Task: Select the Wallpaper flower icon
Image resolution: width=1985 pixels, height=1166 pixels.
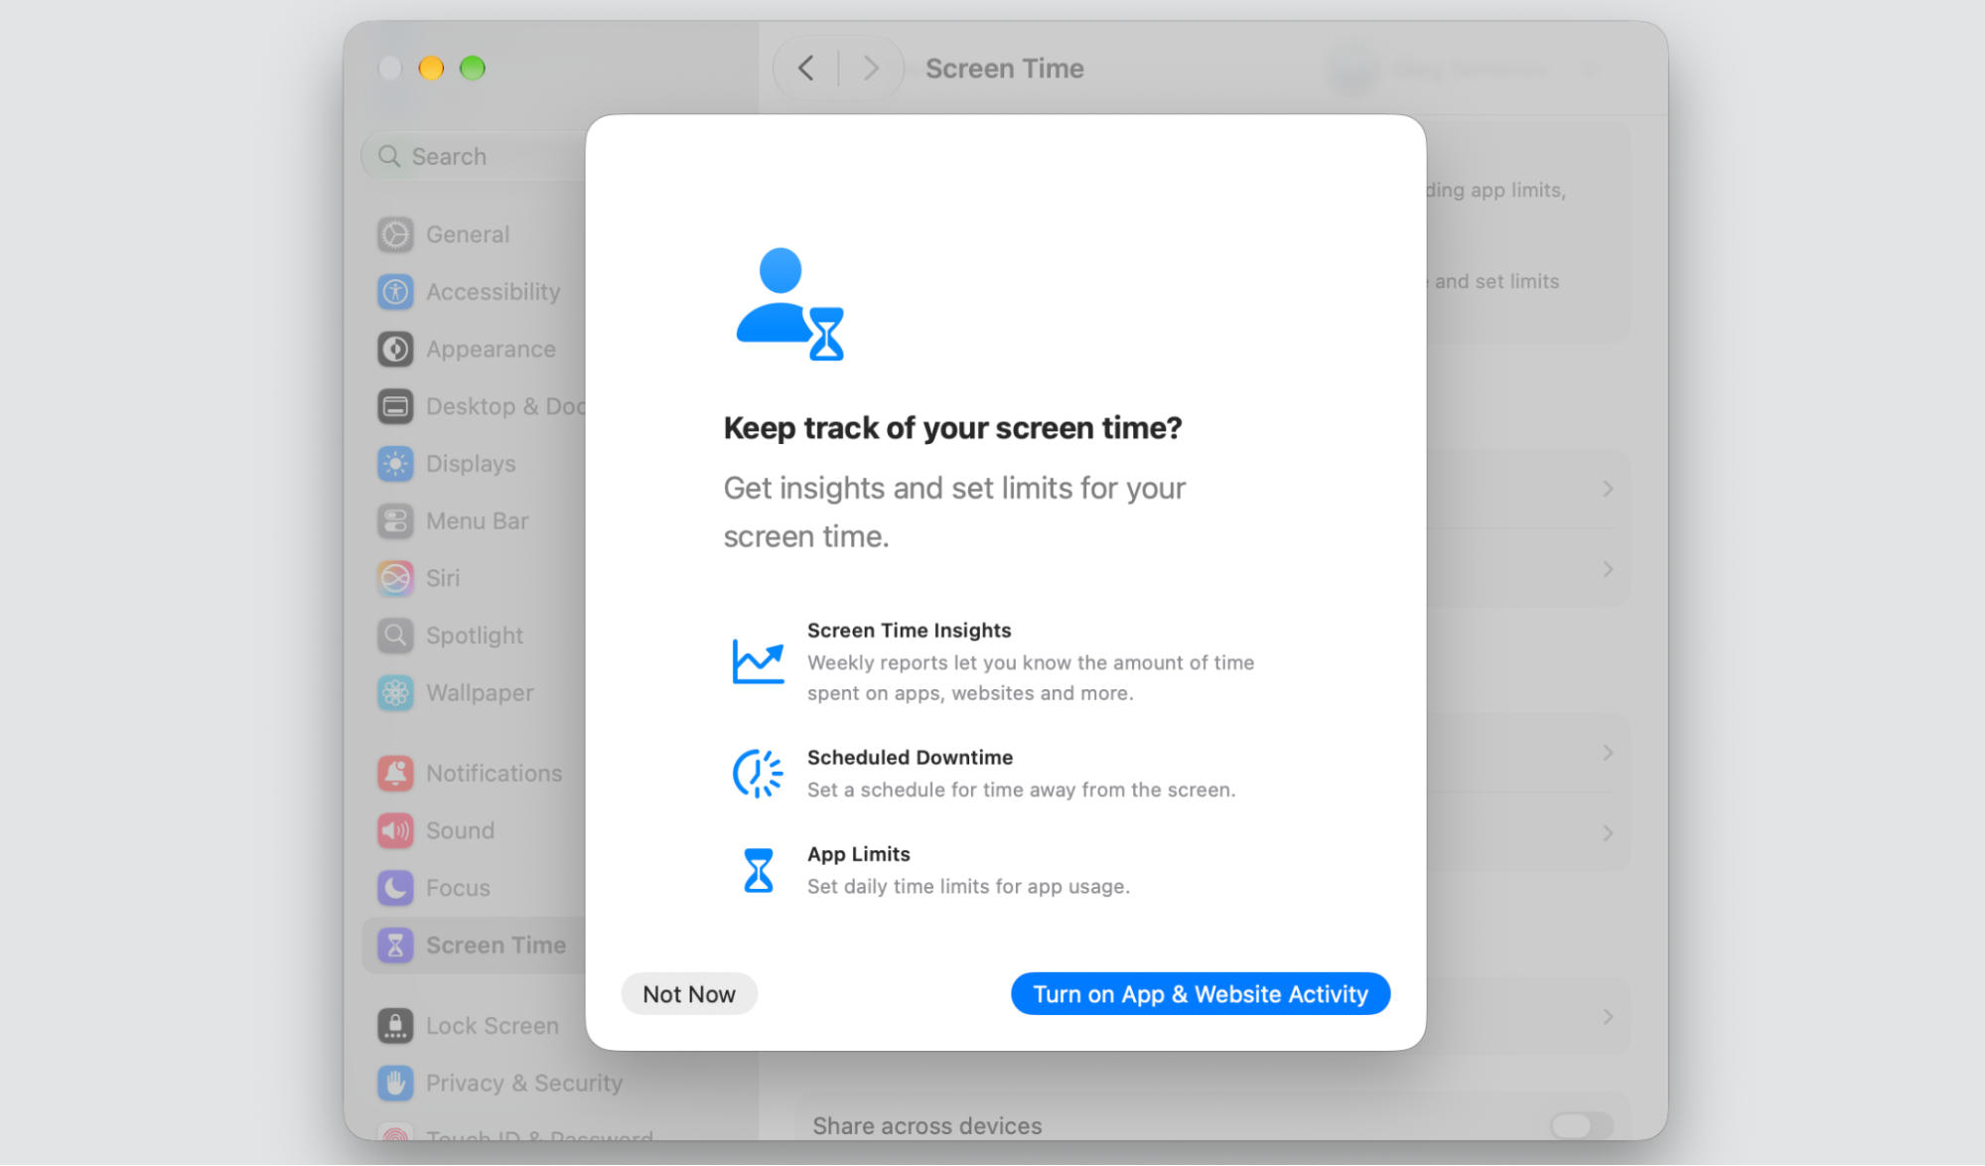Action: [395, 693]
